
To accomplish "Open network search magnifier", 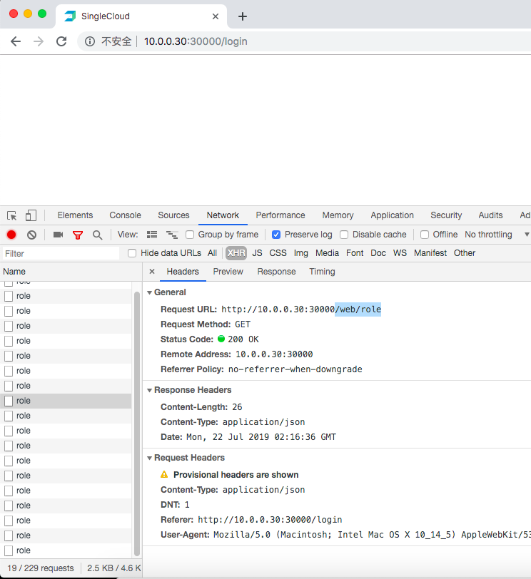I will [x=98, y=235].
